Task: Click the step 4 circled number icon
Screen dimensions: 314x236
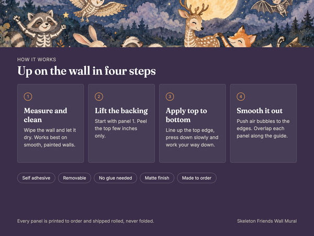Action: pos(241,96)
